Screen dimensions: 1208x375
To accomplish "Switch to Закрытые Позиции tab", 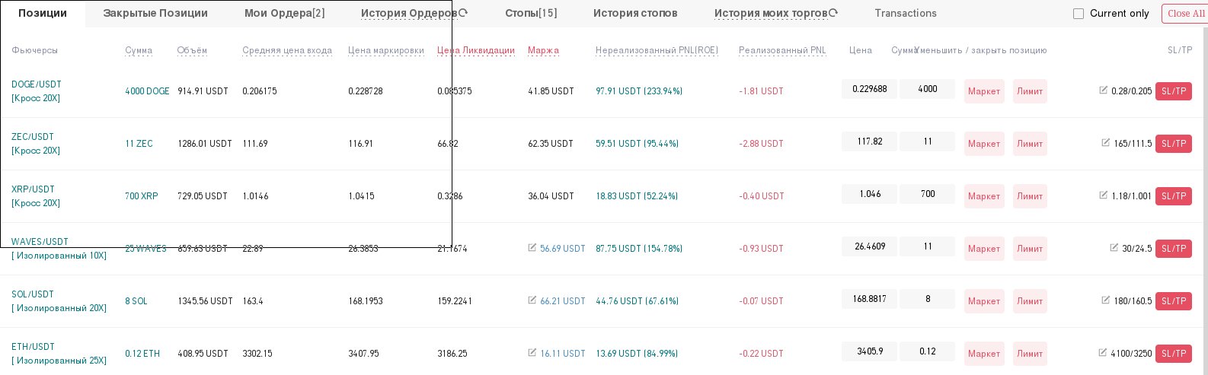I will (155, 13).
